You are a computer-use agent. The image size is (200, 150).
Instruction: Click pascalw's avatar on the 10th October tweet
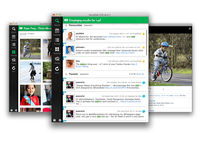coord(70,85)
